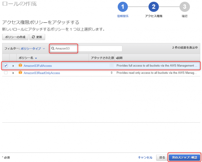Expand the AmazonS3ReadOnlyAccess row details
The image size is (202, 162).
(13, 73)
